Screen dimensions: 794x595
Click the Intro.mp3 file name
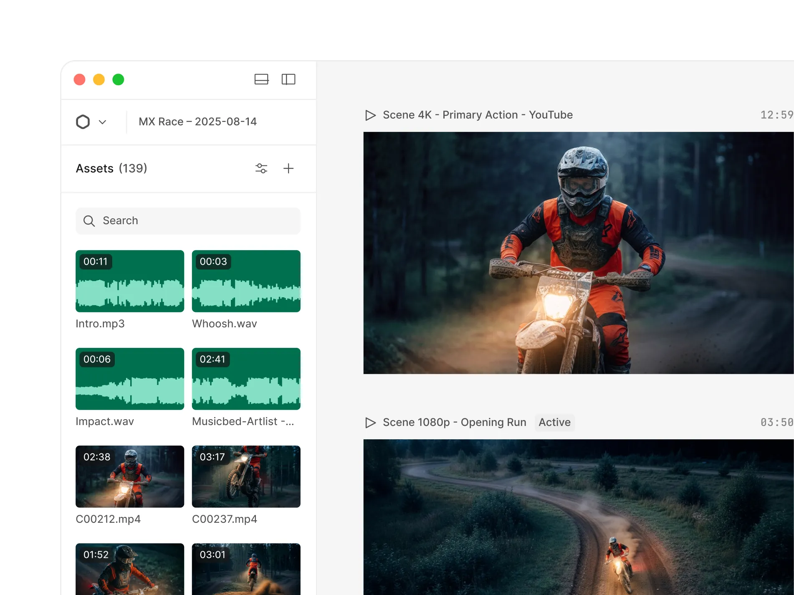[x=100, y=324]
